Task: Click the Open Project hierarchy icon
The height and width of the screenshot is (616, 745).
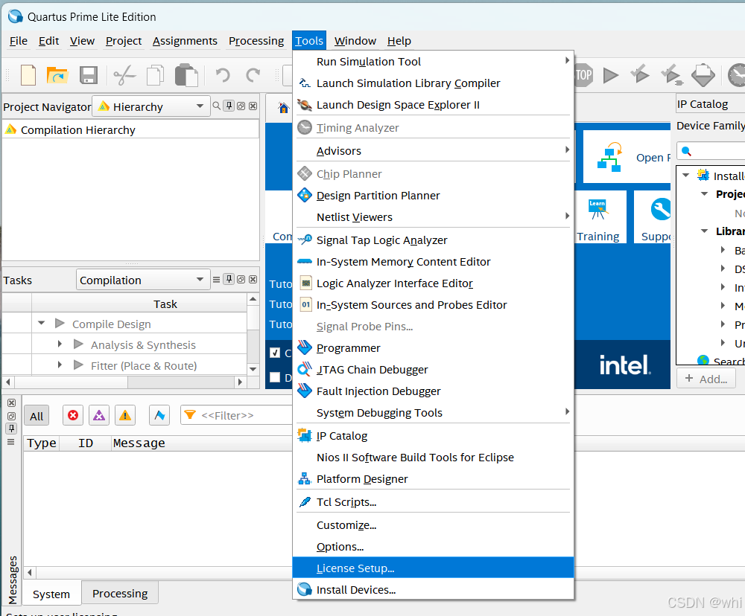Action: point(609,157)
